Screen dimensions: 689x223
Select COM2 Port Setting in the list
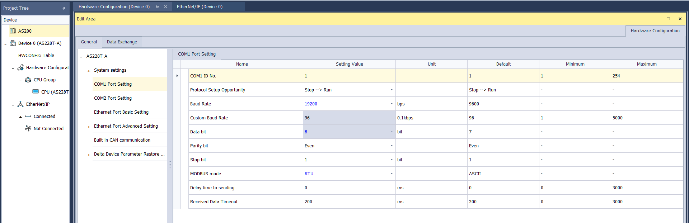(x=113, y=98)
